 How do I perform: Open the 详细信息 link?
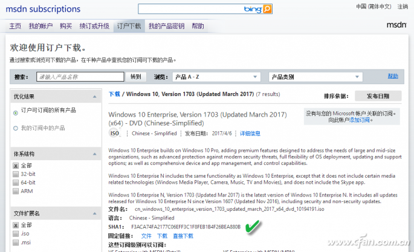[x=250, y=134]
